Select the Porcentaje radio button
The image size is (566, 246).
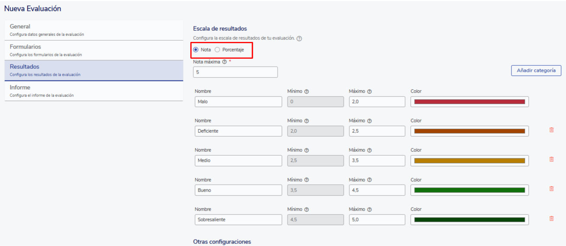[x=217, y=50]
